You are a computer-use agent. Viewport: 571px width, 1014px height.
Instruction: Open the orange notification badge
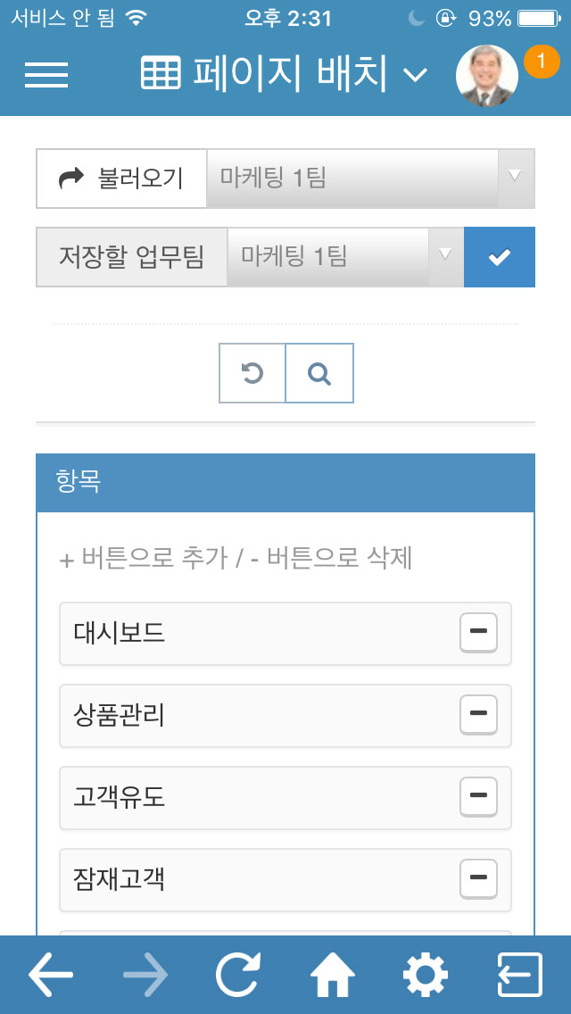(542, 62)
